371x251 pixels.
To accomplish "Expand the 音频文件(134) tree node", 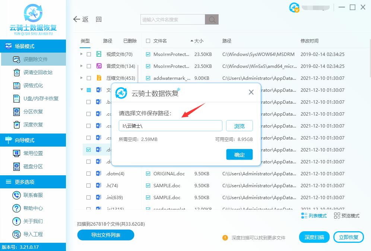I will point(82,66).
